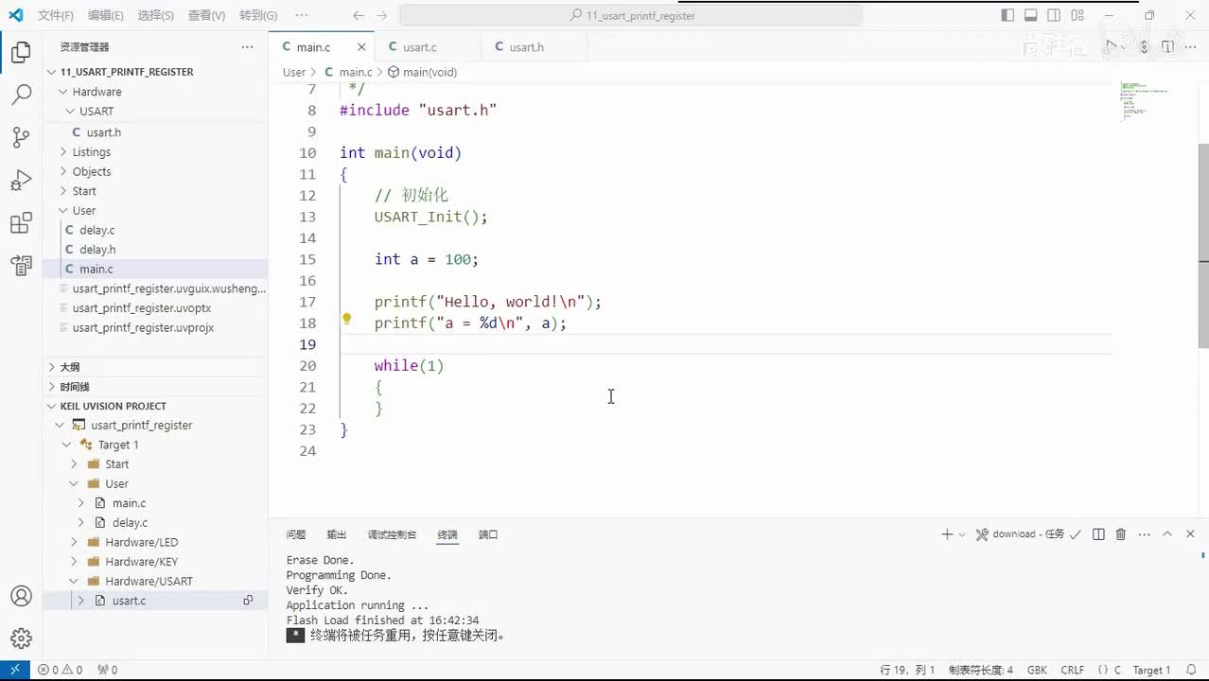Click the ports forwarded indicator in status bar
The height and width of the screenshot is (681, 1209).
pyautogui.click(x=108, y=670)
